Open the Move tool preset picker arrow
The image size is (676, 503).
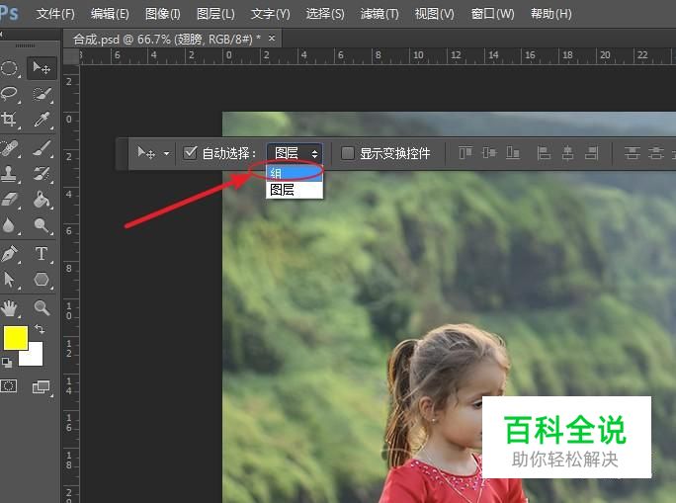point(166,153)
